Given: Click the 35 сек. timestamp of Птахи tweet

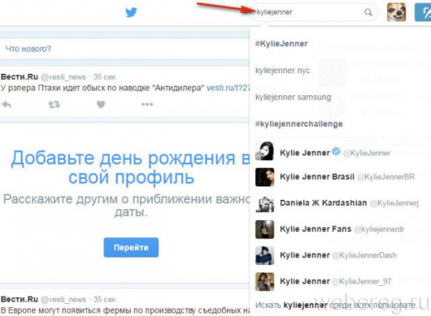Looking at the screenshot, I should (x=106, y=77).
